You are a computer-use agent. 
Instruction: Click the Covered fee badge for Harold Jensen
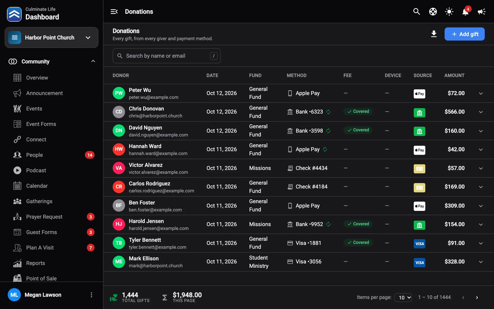(358, 224)
